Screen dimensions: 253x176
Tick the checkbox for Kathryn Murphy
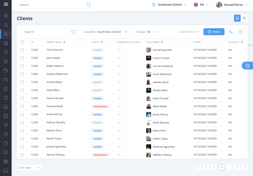click(x=22, y=123)
